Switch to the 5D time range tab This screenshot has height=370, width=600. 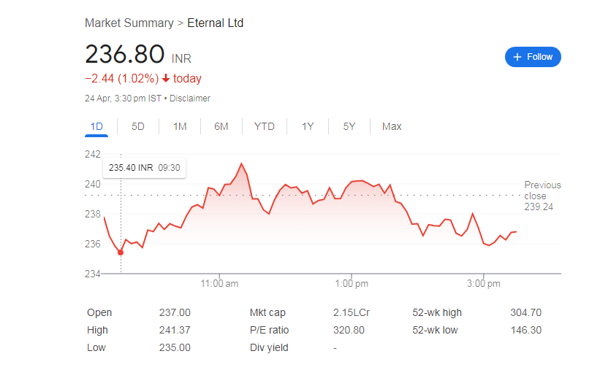click(x=137, y=126)
